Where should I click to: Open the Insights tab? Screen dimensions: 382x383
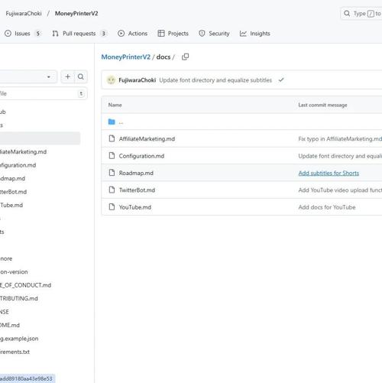[255, 34]
